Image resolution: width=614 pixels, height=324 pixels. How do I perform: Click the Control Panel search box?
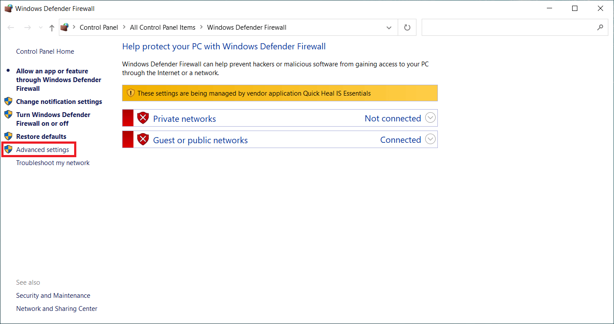pyautogui.click(x=515, y=27)
